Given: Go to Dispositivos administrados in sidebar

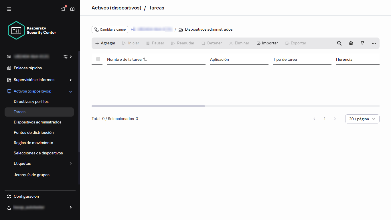Looking at the screenshot, I should (37, 122).
